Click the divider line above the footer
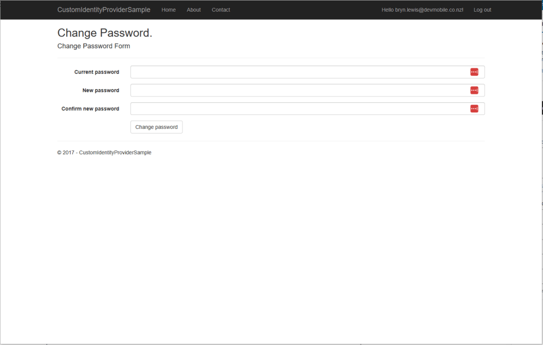Image resolution: width=543 pixels, height=345 pixels. point(270,141)
